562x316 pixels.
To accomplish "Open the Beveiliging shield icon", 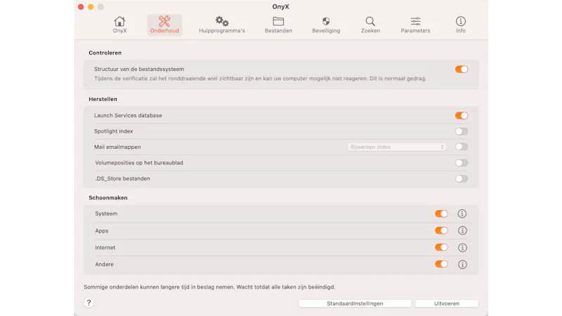I will (326, 22).
